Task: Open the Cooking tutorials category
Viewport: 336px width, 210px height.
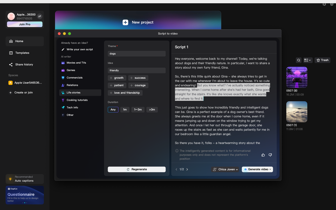Action: [x=63, y=100]
